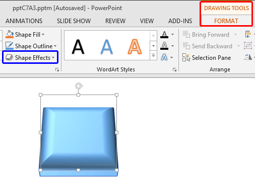The width and height of the screenshot is (255, 182).
Task: Click the Text Outline icon
Action: [x=164, y=46]
